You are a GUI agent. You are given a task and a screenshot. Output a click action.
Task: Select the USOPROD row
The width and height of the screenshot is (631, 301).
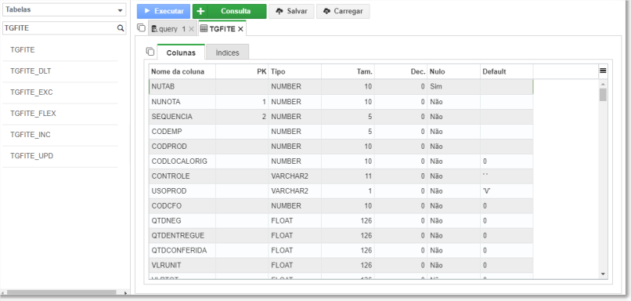click(x=341, y=191)
